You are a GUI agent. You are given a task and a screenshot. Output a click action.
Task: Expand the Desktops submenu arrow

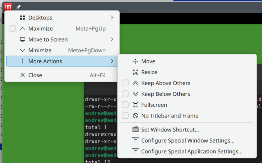pyautogui.click(x=112, y=18)
